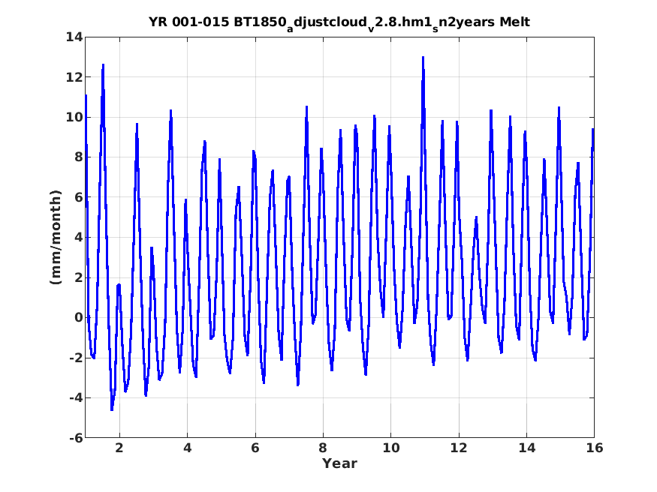Select the x-axis tick label 10
Screen dimensions: 657x492
tap(390, 448)
